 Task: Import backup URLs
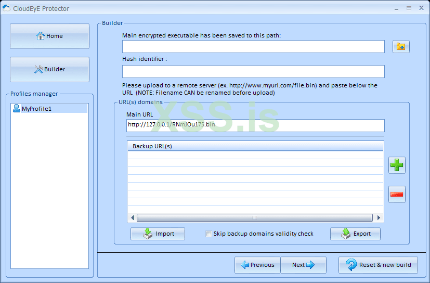coord(158,234)
